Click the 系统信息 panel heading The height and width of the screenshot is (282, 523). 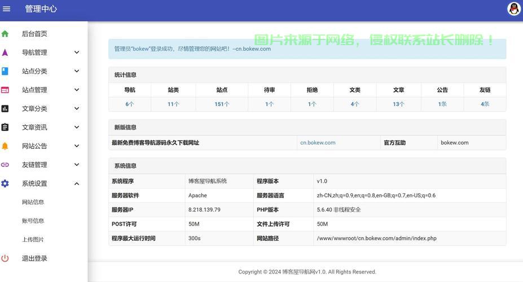pyautogui.click(x=125, y=166)
